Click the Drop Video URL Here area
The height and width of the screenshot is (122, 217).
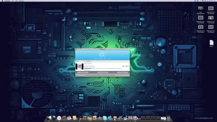(102, 55)
